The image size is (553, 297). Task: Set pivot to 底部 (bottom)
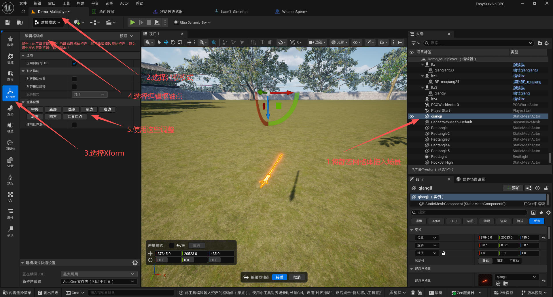coord(53,109)
